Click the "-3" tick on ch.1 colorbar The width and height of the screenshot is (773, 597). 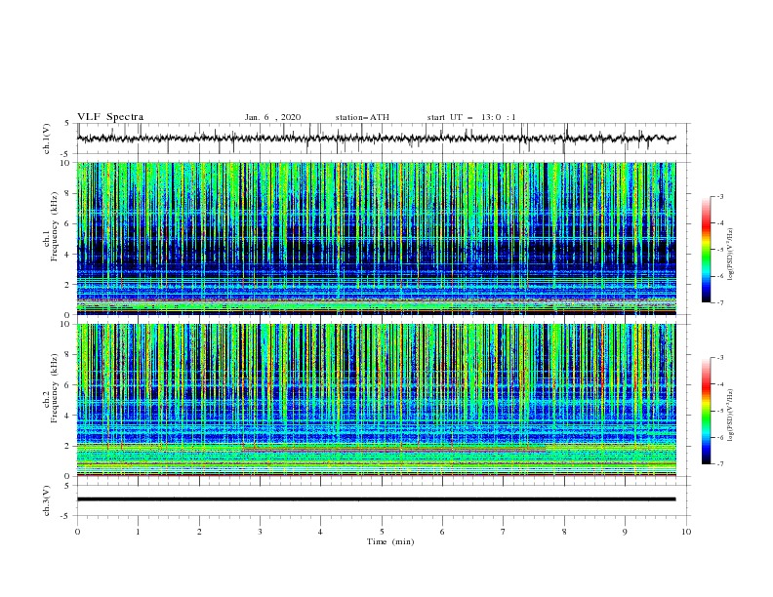(x=720, y=196)
